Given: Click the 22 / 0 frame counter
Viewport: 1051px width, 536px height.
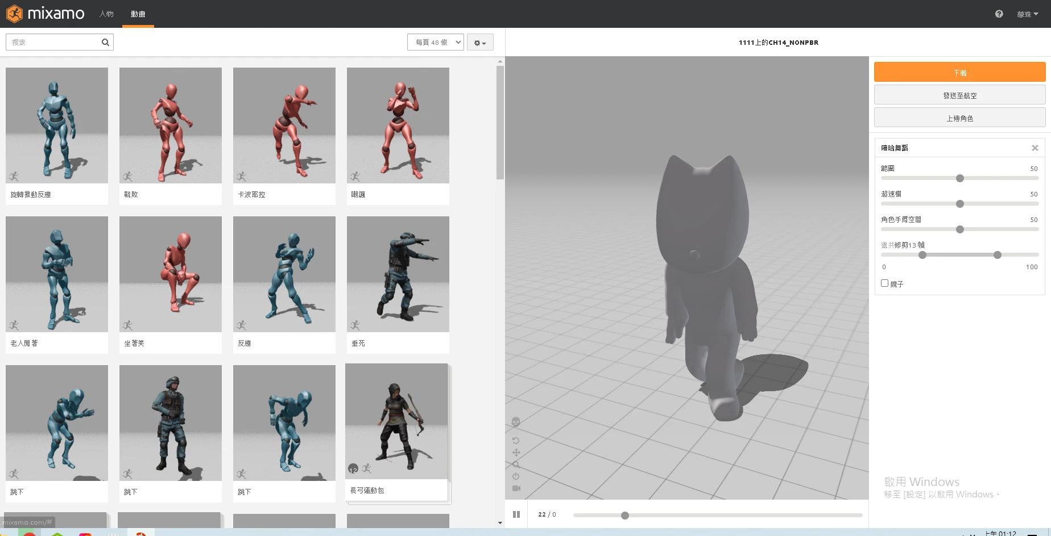Looking at the screenshot, I should pyautogui.click(x=547, y=514).
